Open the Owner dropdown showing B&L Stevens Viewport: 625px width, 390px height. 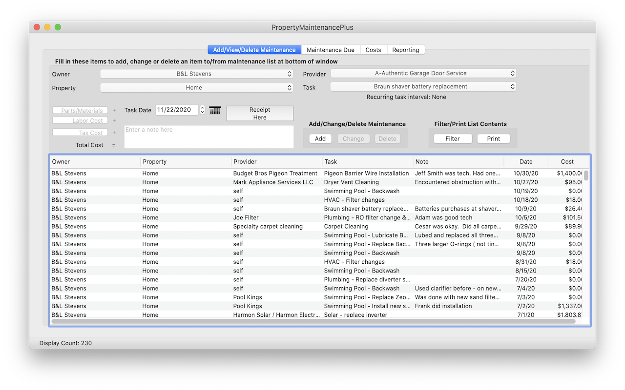click(196, 74)
